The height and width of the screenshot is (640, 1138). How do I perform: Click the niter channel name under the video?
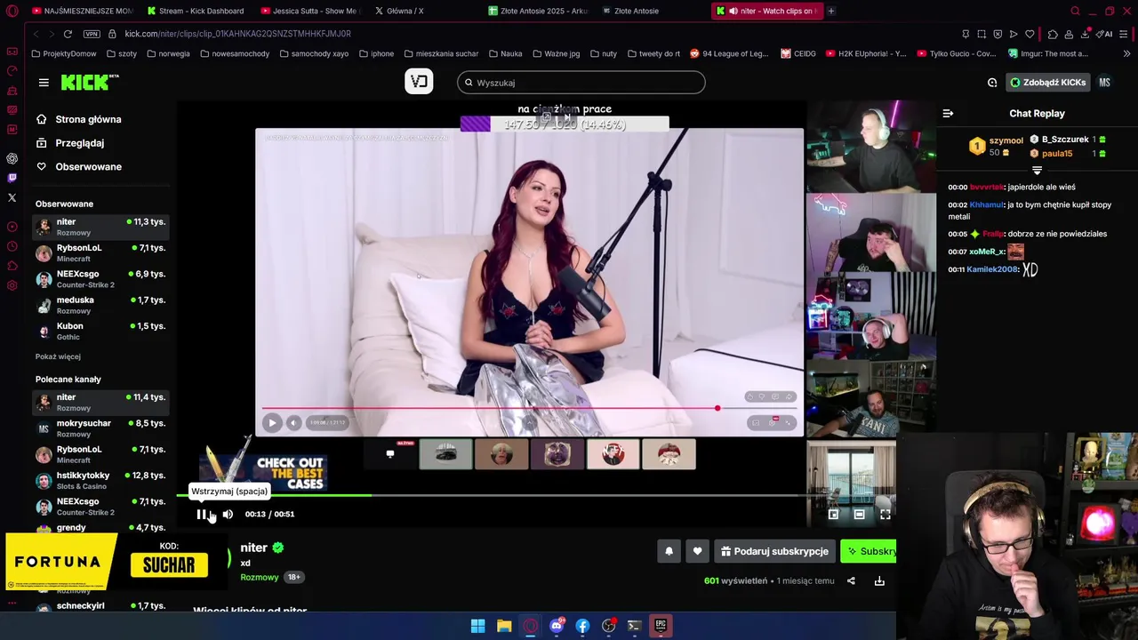[253, 548]
